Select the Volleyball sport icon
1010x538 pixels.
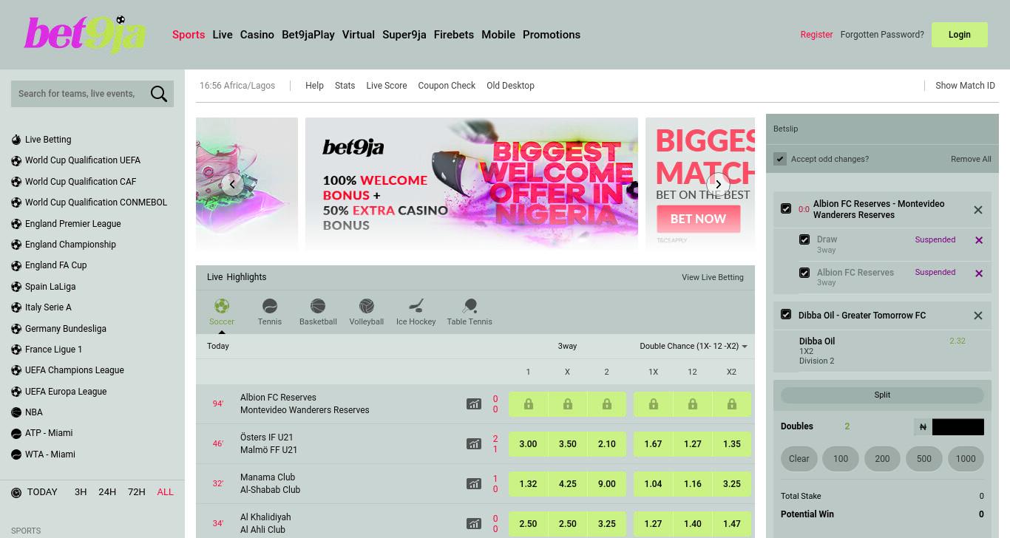coord(367,306)
